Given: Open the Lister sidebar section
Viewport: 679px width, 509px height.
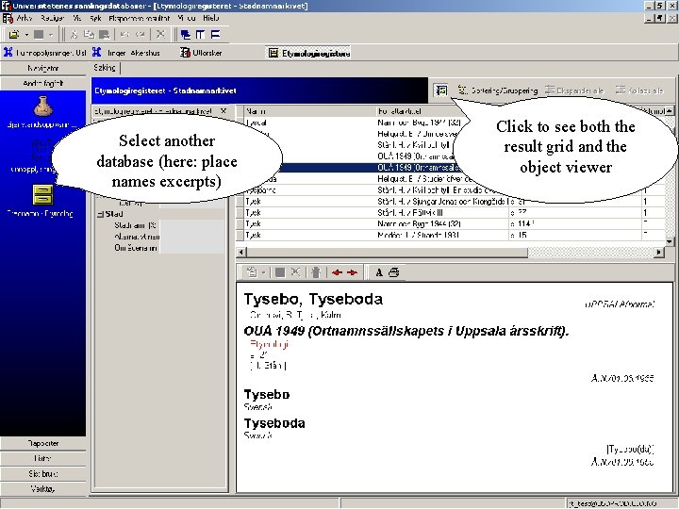Looking at the screenshot, I should click(x=42, y=458).
